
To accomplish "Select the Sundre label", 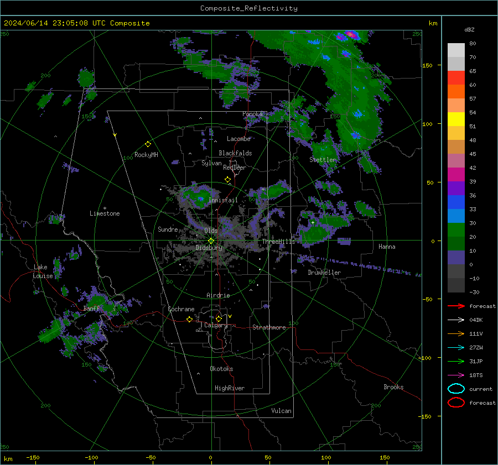I will (168, 229).
